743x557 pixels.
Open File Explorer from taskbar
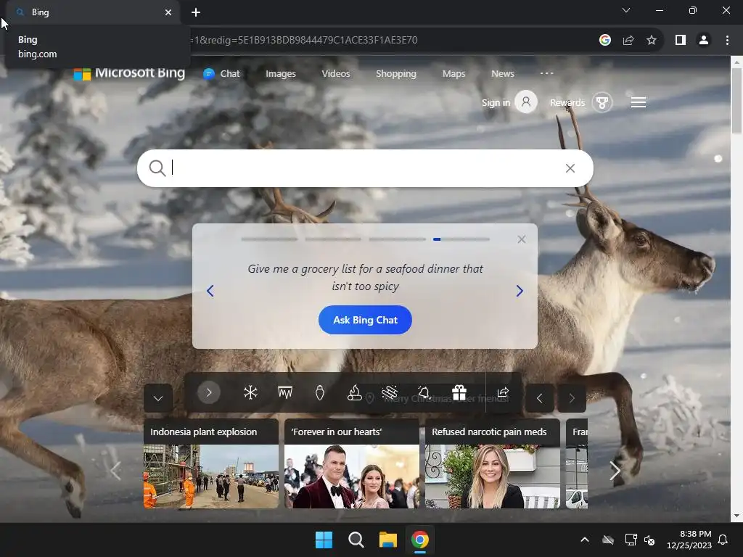[x=388, y=540]
